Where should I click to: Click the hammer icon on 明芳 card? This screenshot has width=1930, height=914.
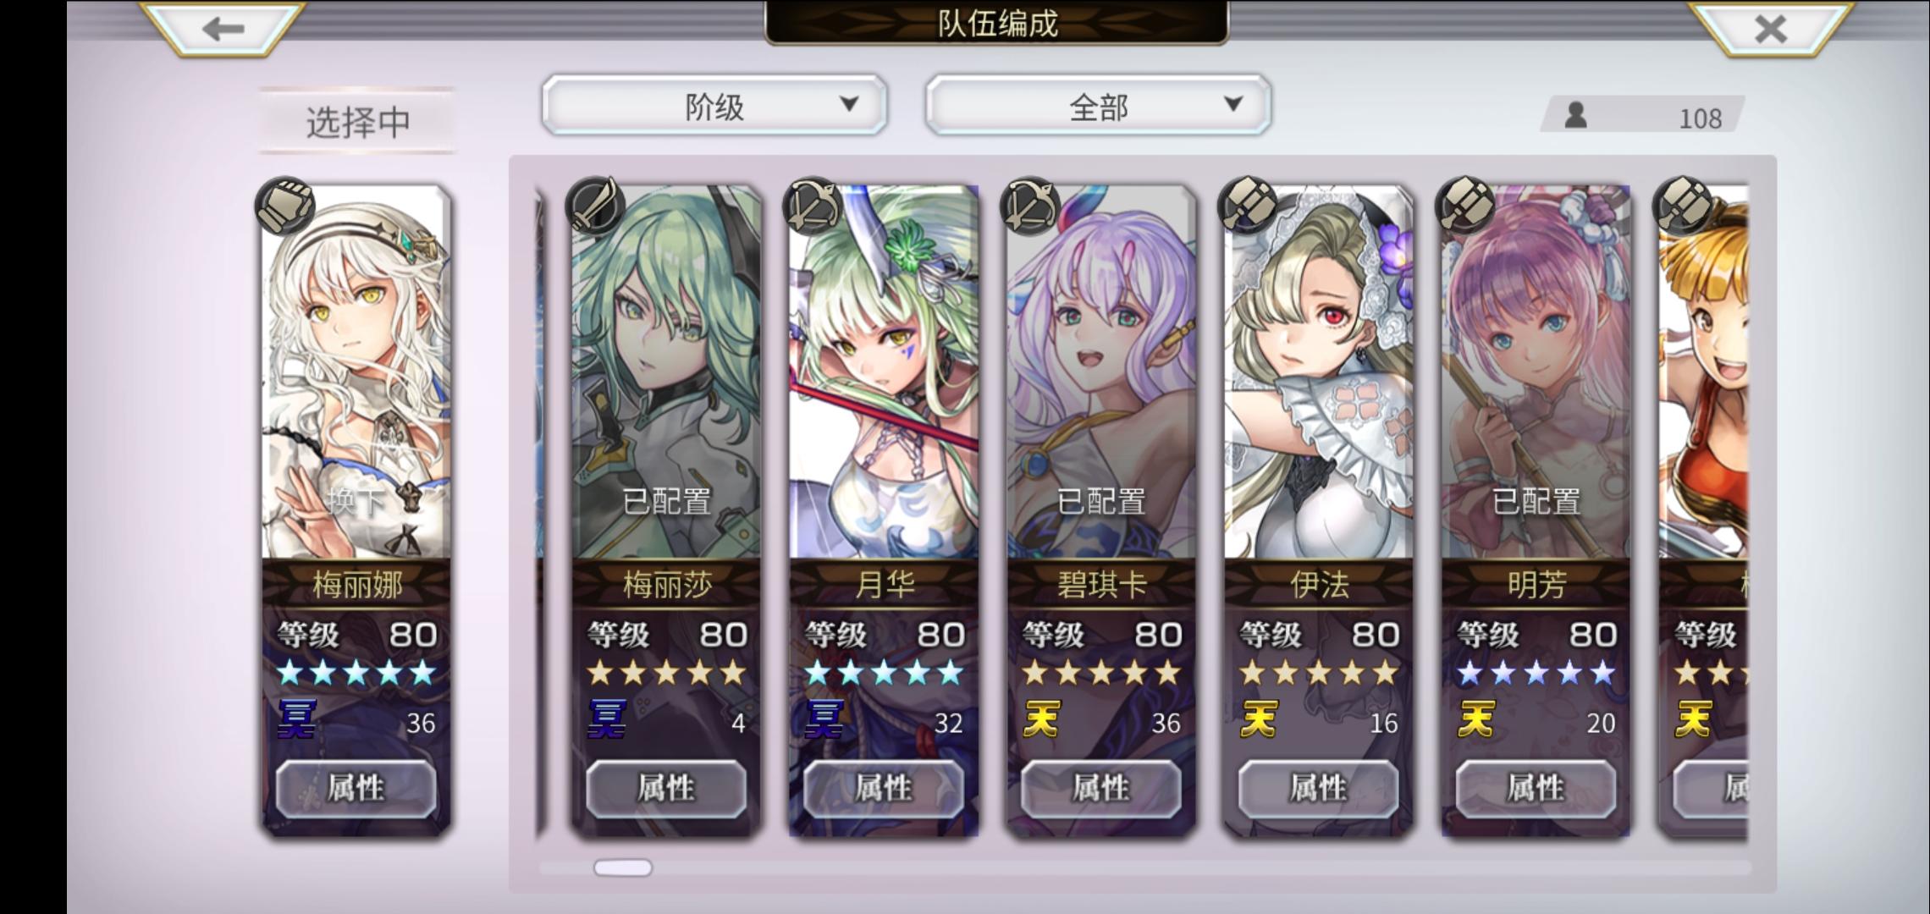tap(1465, 206)
